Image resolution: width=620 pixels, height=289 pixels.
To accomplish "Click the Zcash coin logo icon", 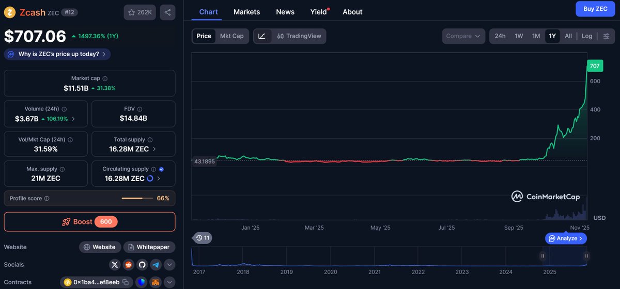I will point(10,12).
